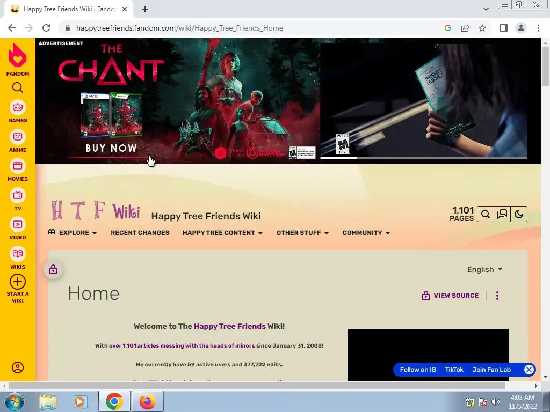The image size is (550, 412).
Task: Open the Fandom sidebar search icon
Action: 18,87
